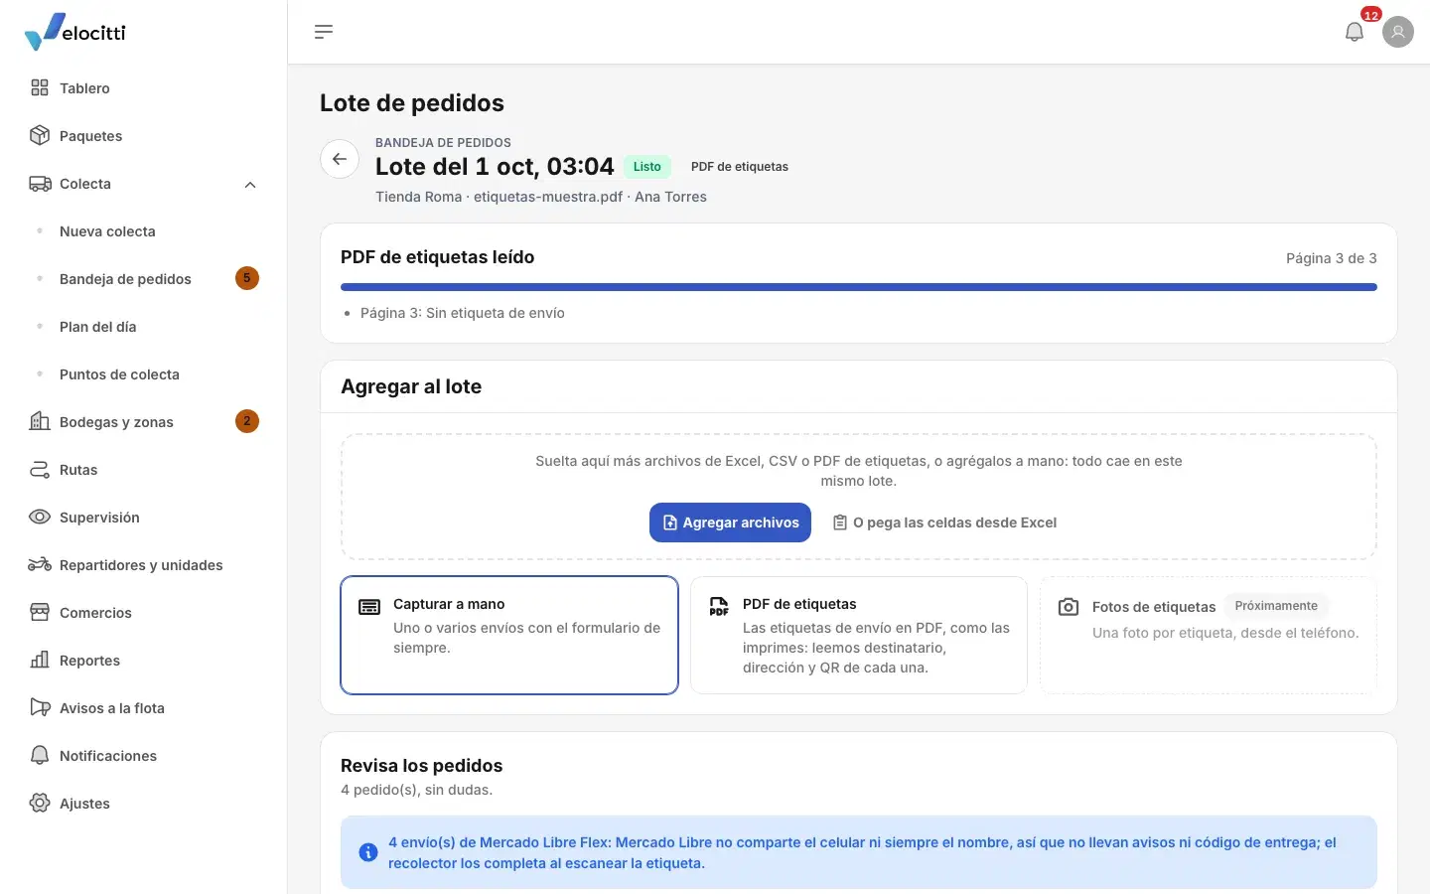Toggle the hamburger sidebar menu icon

(x=324, y=32)
